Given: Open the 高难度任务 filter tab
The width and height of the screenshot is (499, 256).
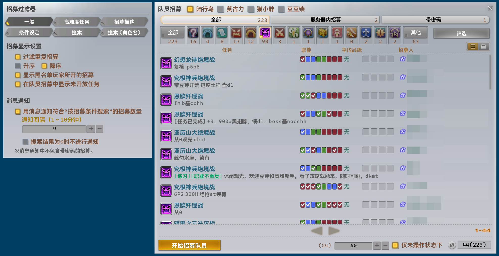Looking at the screenshot, I should point(77,22).
